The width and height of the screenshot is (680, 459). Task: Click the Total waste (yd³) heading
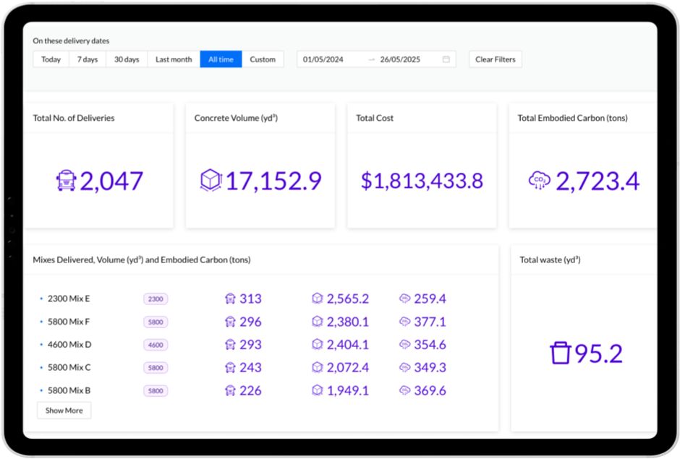[x=550, y=259]
